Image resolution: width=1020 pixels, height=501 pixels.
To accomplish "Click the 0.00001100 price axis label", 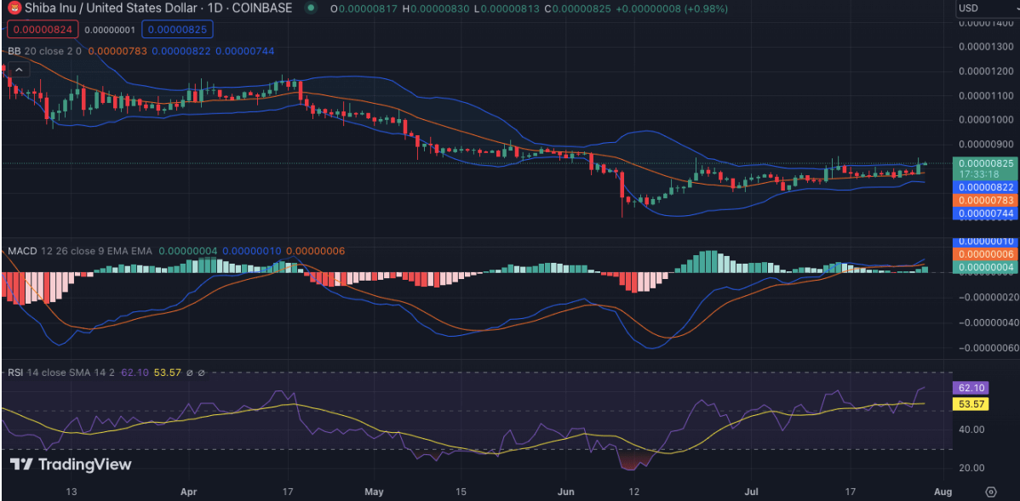I will pyautogui.click(x=988, y=95).
